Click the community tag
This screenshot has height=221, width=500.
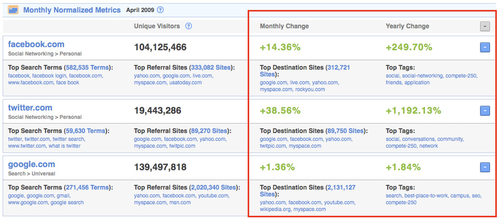pyautogui.click(x=450, y=139)
